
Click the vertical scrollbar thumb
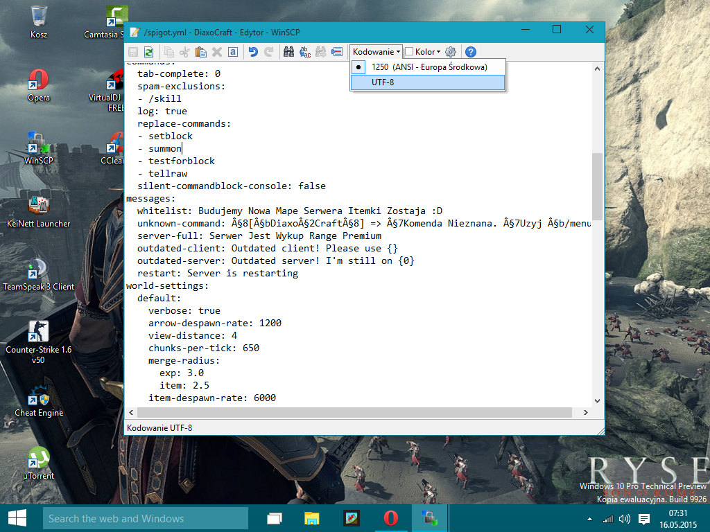[x=597, y=186]
